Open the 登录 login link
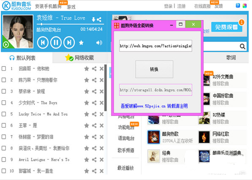 coord(168,6)
